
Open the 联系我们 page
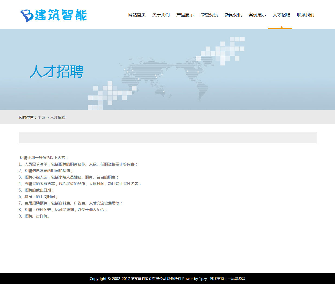[x=305, y=15]
